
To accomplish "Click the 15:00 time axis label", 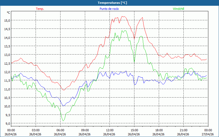I will tap(134, 130).
